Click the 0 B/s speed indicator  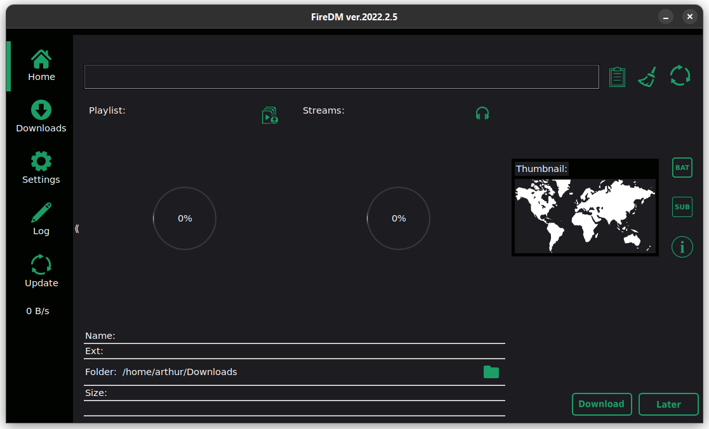(x=37, y=311)
